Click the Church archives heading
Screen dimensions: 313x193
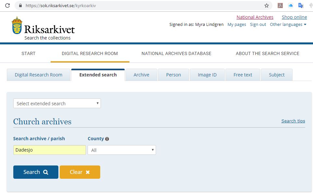(x=42, y=121)
